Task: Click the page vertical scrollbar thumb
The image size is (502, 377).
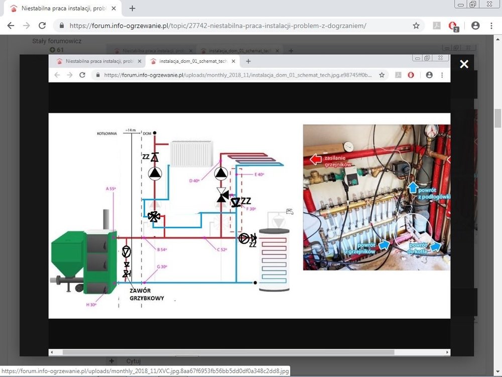Action: point(497,118)
